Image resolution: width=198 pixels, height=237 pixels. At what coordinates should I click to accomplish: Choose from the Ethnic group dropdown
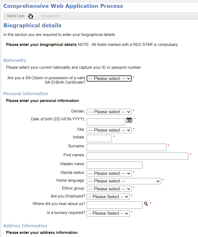(109, 189)
